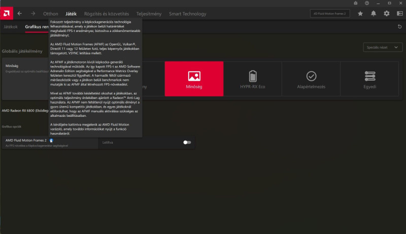Minimize the AMD Software window

point(378,3)
